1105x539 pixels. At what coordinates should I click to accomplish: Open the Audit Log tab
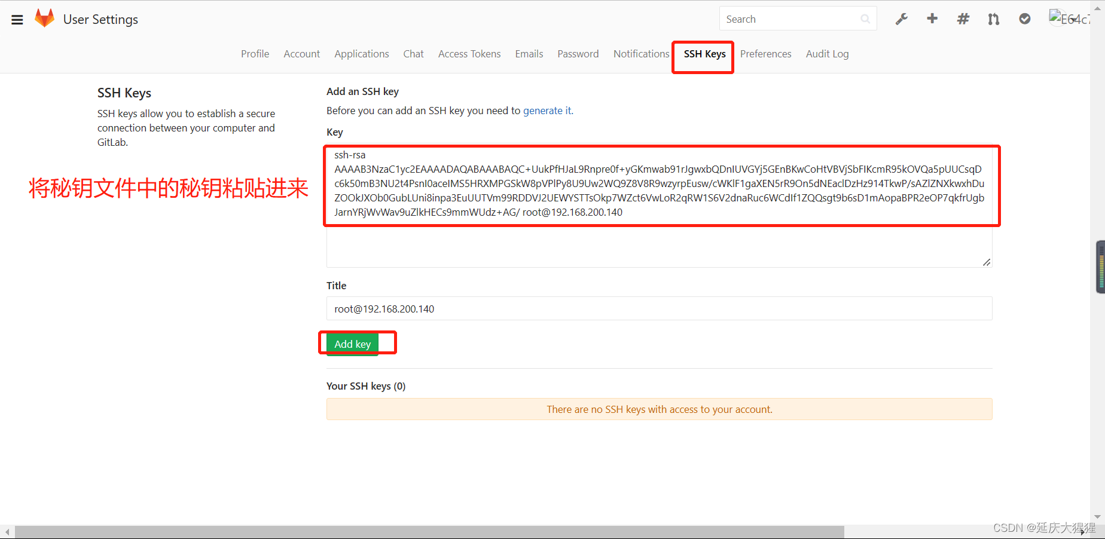click(828, 54)
